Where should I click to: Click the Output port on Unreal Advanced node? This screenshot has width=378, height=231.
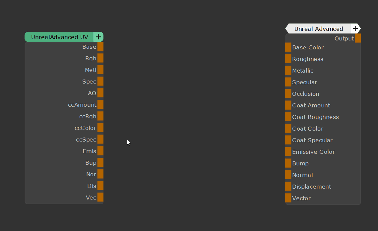pyautogui.click(x=358, y=38)
